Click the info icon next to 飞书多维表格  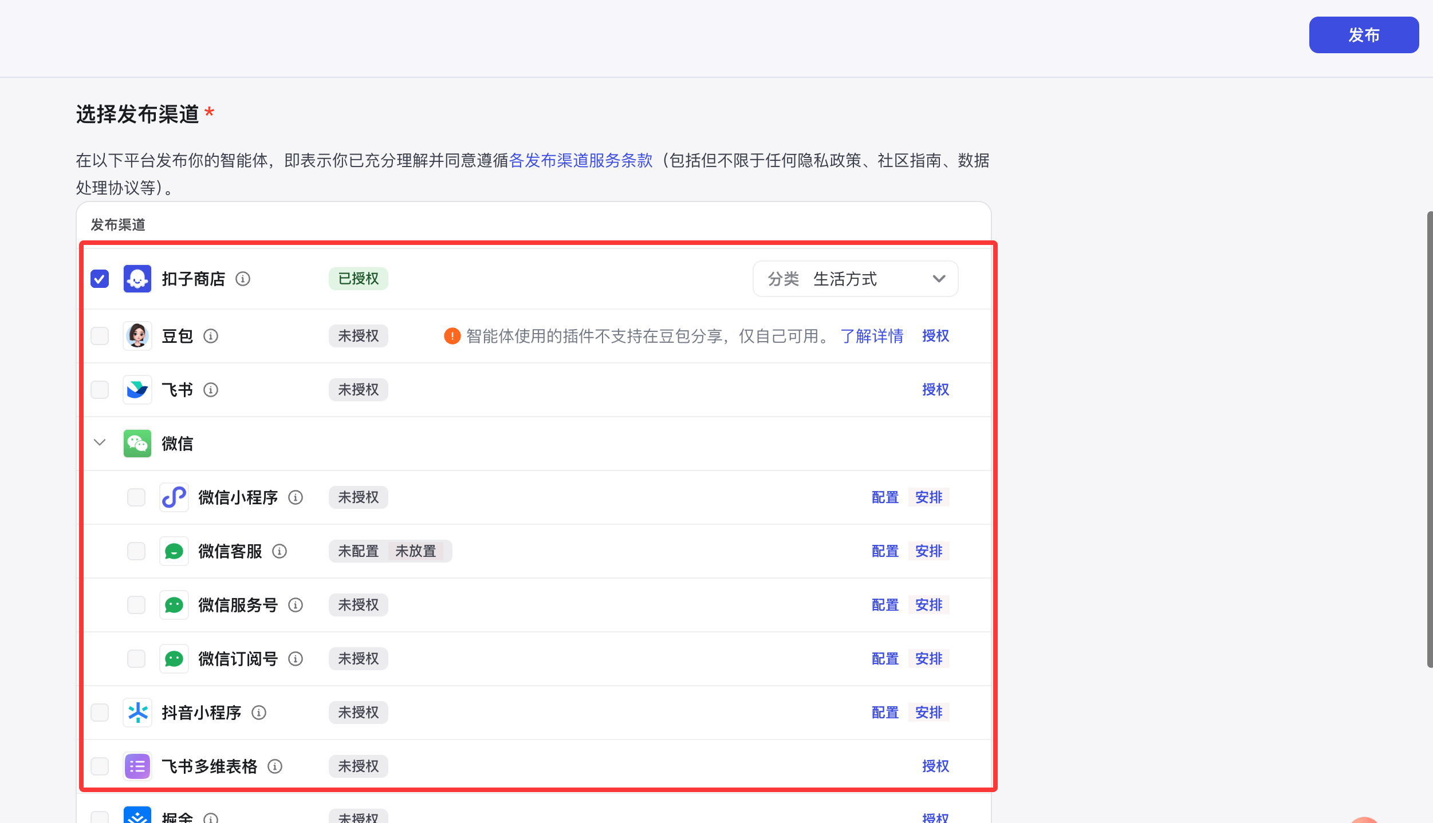click(275, 766)
